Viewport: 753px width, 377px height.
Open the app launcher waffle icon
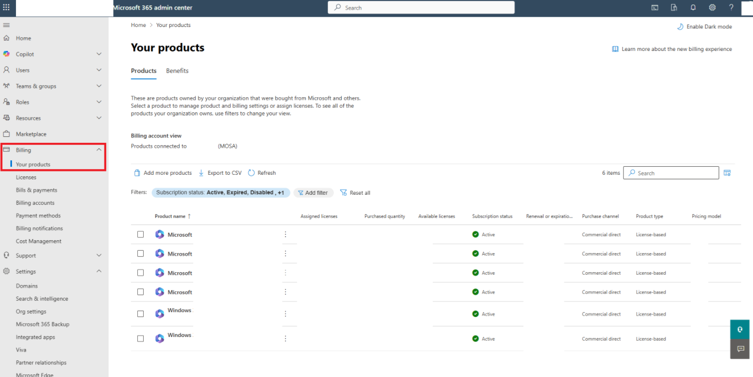pos(6,7)
